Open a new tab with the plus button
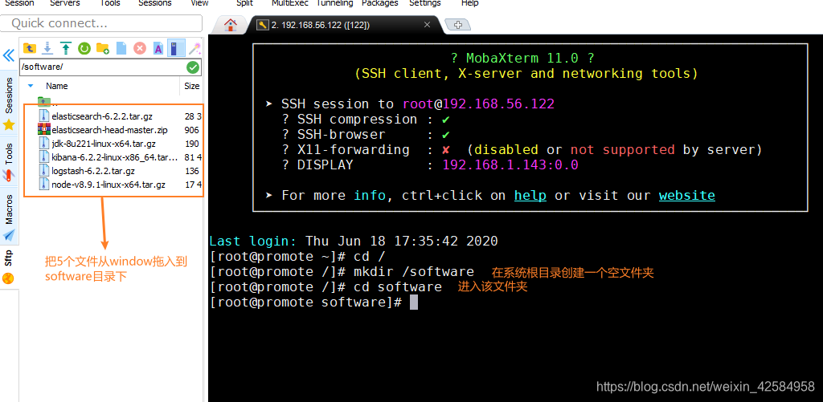 (x=457, y=25)
